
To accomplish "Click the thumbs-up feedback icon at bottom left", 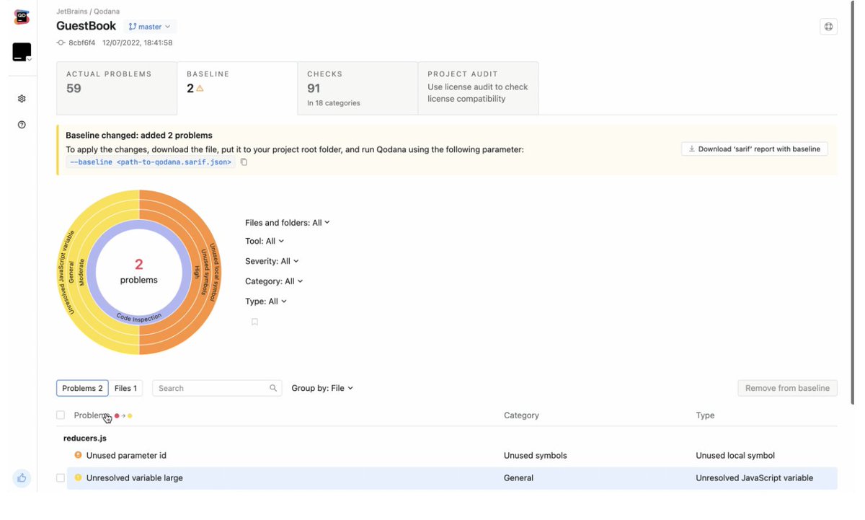I will [x=21, y=478].
